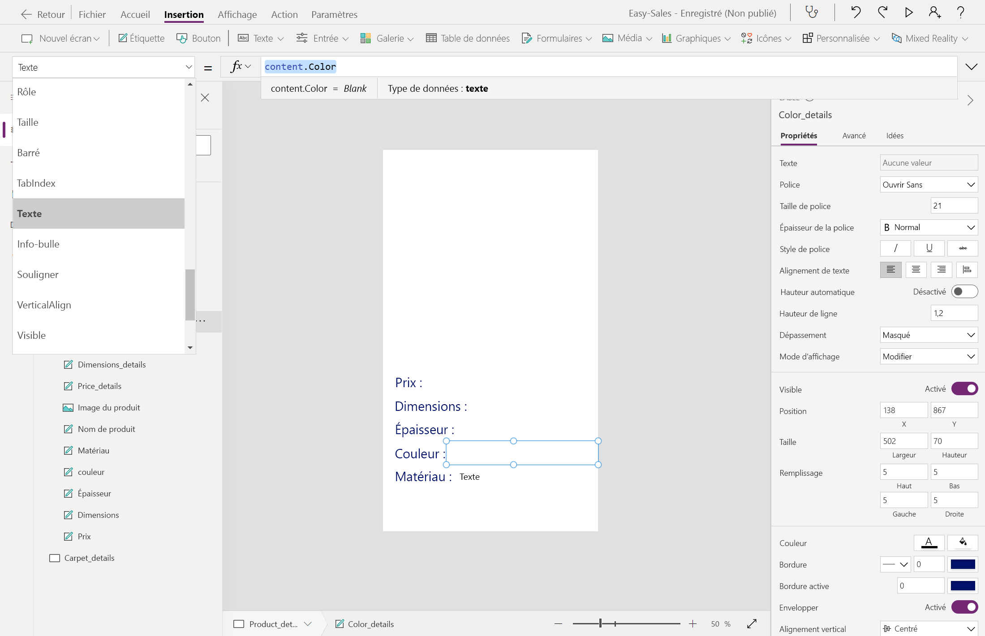The image size is (985, 636).
Task: Select Souligner in property list
Action: pyautogui.click(x=99, y=274)
